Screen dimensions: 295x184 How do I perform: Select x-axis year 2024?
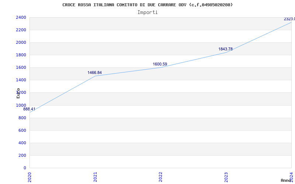click(x=291, y=177)
